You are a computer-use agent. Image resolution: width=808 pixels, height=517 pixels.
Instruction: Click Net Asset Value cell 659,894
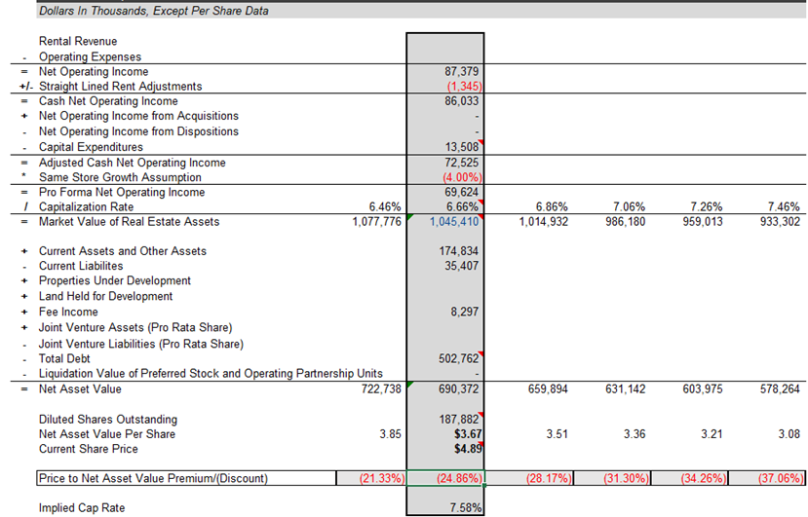(x=548, y=389)
